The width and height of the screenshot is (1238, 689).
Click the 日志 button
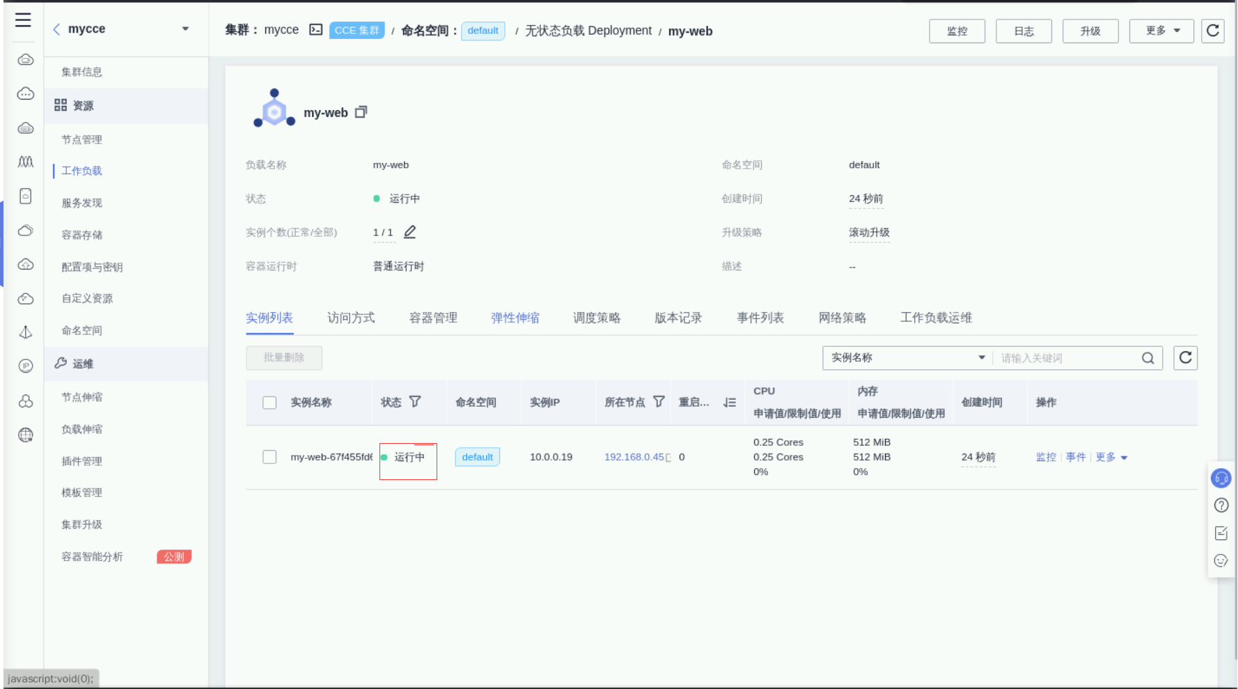(1024, 31)
